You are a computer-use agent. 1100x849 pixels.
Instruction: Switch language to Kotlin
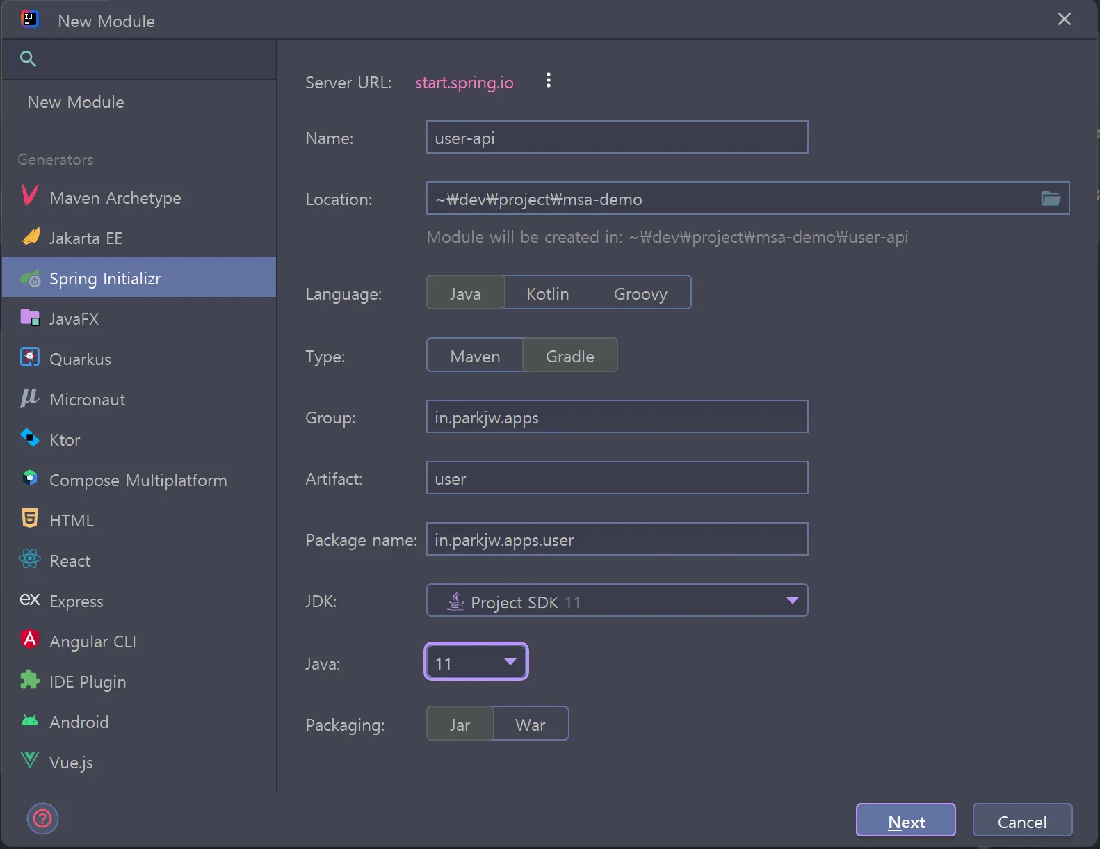(x=547, y=293)
